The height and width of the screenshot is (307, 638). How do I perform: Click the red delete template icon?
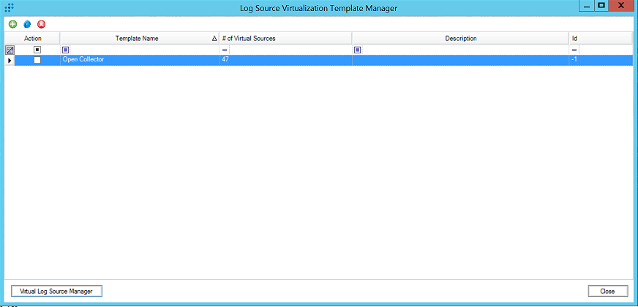[41, 24]
